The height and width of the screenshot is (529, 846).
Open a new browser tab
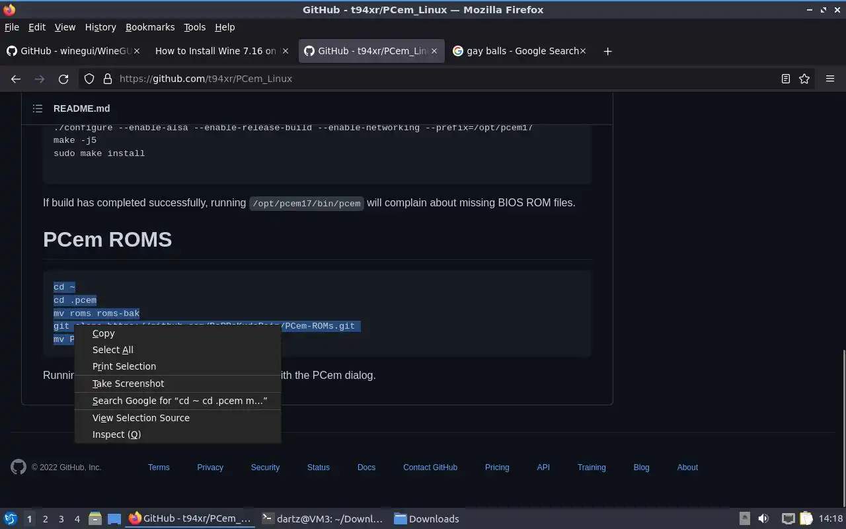(x=607, y=51)
